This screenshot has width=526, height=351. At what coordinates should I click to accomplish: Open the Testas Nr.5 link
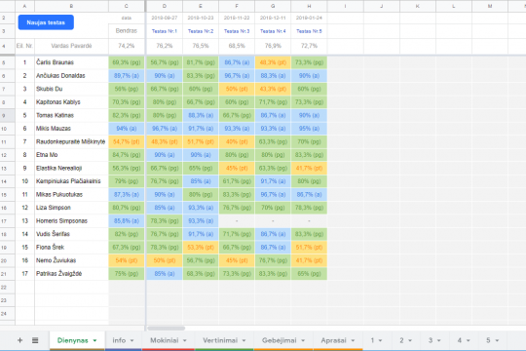pos(309,31)
